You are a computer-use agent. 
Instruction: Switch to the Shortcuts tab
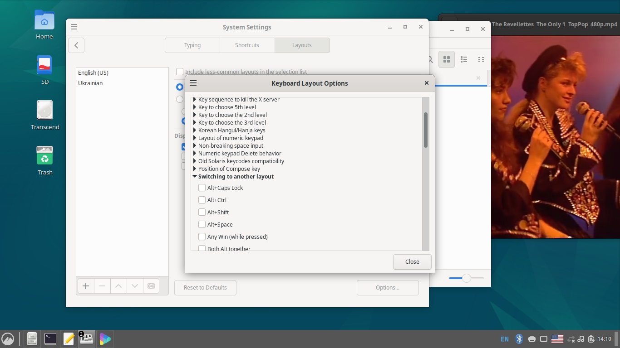coord(247,45)
